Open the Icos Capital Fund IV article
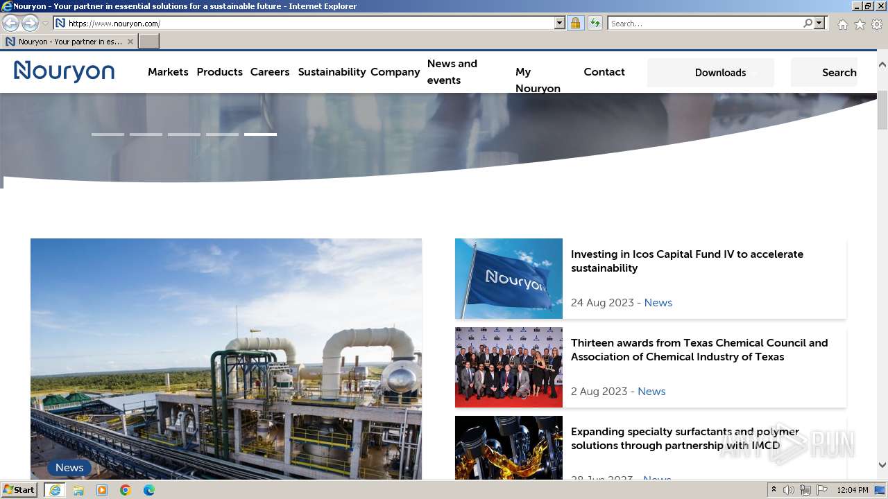The image size is (888, 499). [687, 261]
